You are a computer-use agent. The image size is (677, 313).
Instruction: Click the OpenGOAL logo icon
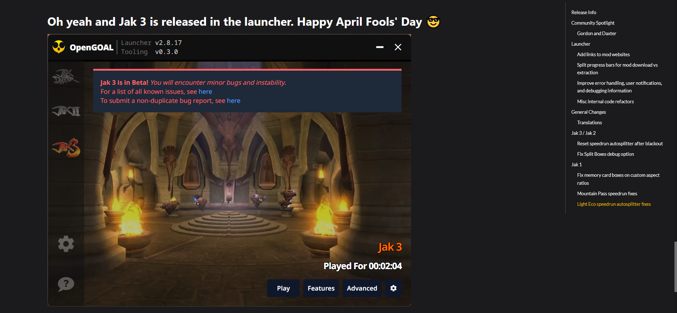click(59, 47)
